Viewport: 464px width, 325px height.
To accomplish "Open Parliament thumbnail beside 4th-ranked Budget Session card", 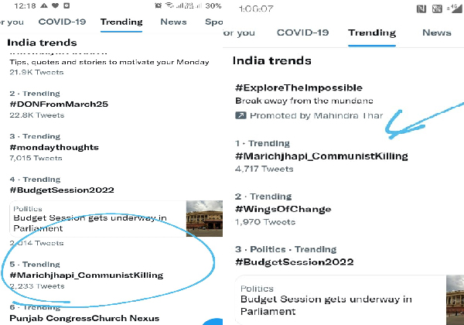I will (x=203, y=218).
